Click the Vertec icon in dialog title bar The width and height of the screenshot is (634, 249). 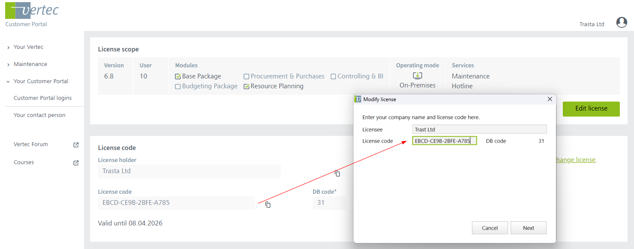(358, 99)
